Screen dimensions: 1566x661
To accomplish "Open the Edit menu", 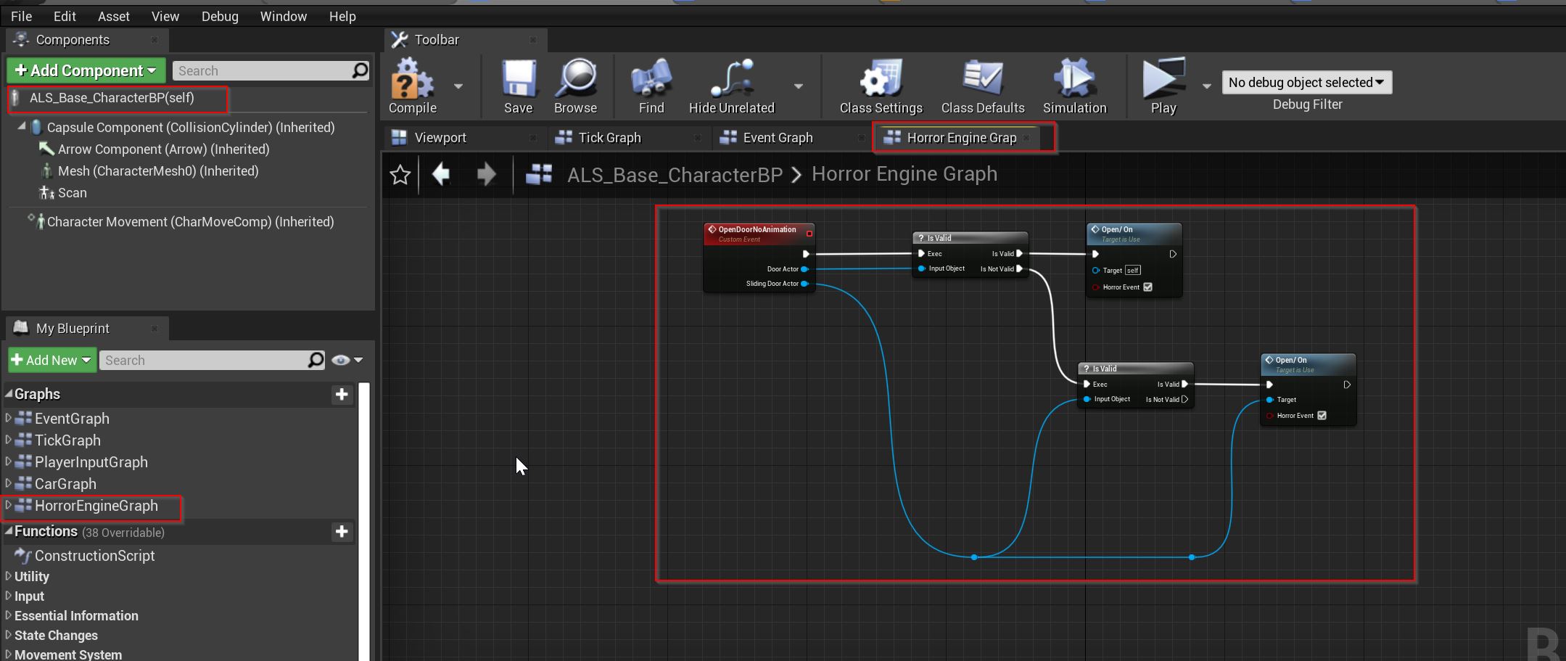I will 65,16.
